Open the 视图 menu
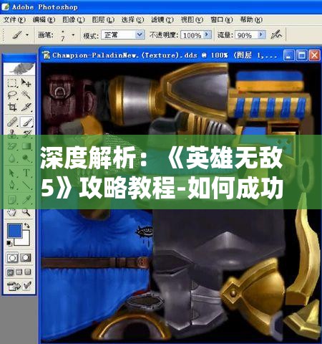The height and width of the screenshot is (344, 322). point(192,19)
